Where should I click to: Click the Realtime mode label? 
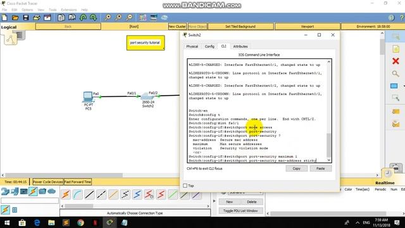point(385,183)
